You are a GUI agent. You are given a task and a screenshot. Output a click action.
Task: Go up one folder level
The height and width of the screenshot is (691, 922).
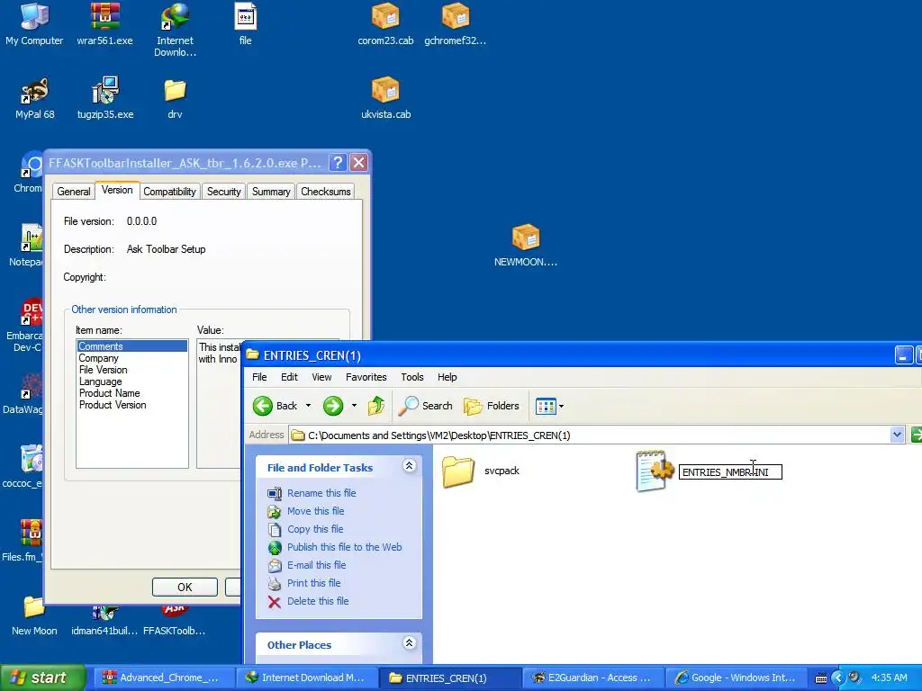pos(376,406)
